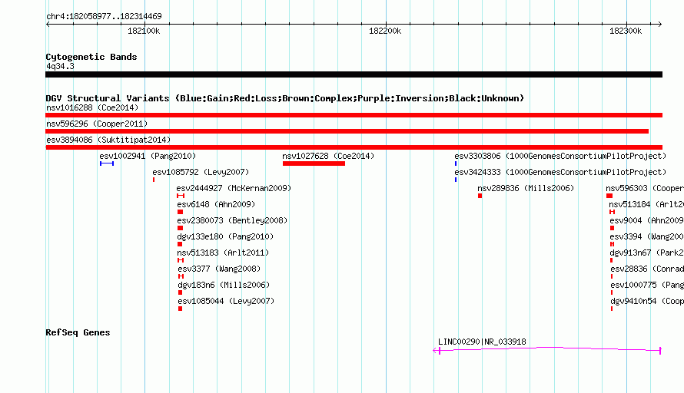Screen dimensions: 684x393
Task: Click blue gain marker of esv1002941
Action: point(107,163)
